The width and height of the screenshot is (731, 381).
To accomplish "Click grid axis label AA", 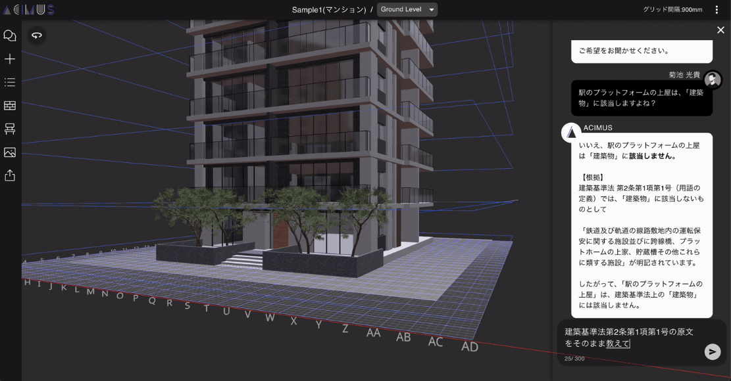I will click(x=374, y=332).
